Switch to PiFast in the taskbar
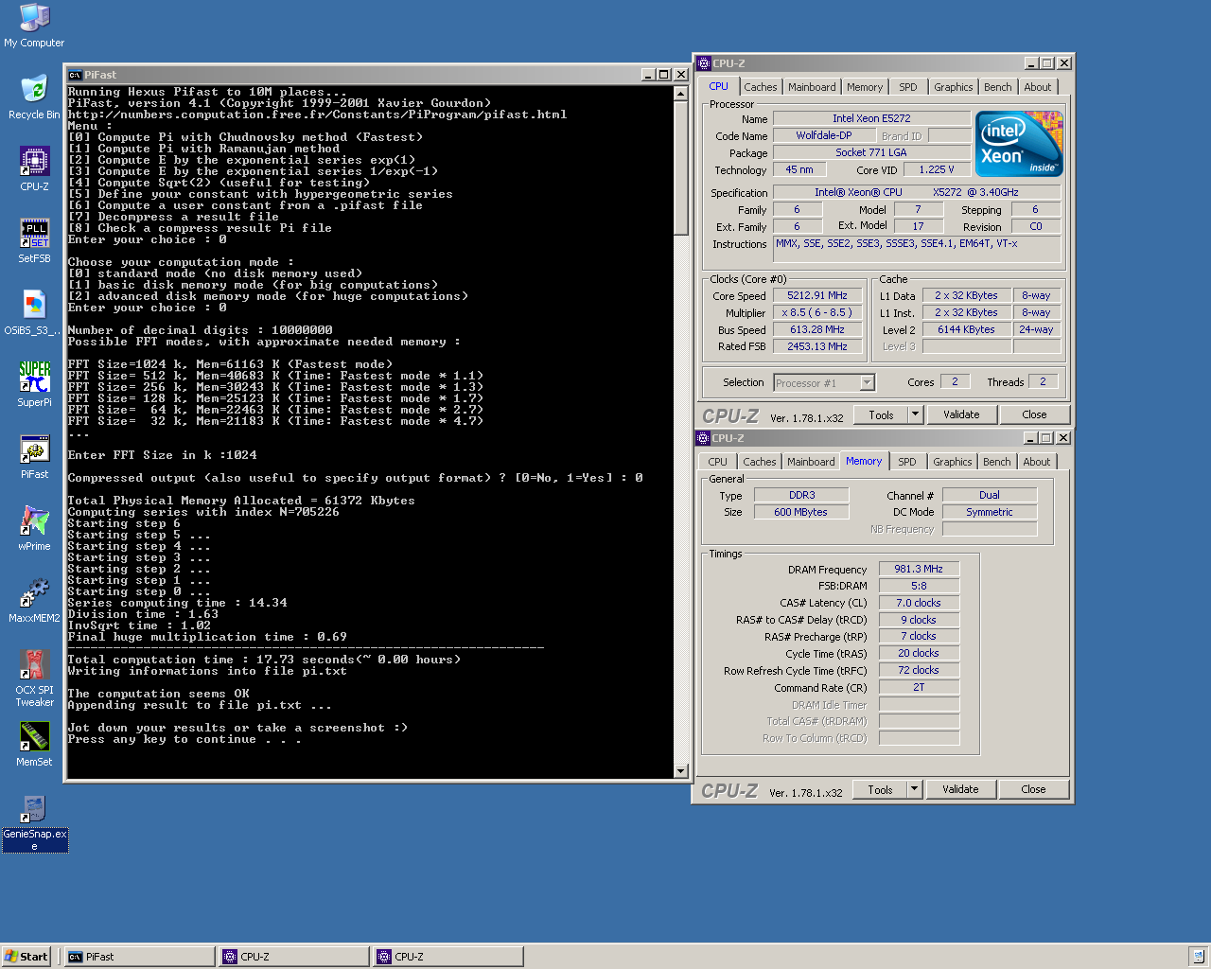 pos(139,957)
